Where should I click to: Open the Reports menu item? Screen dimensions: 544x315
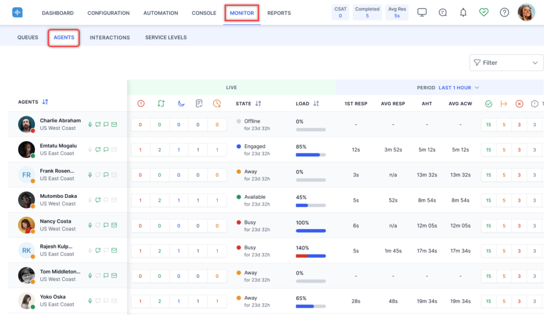point(278,13)
